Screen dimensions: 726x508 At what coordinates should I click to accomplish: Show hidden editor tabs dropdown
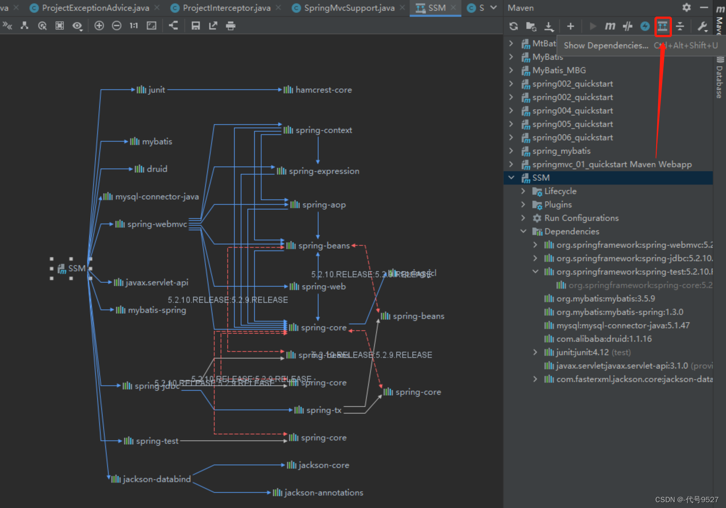pos(494,8)
